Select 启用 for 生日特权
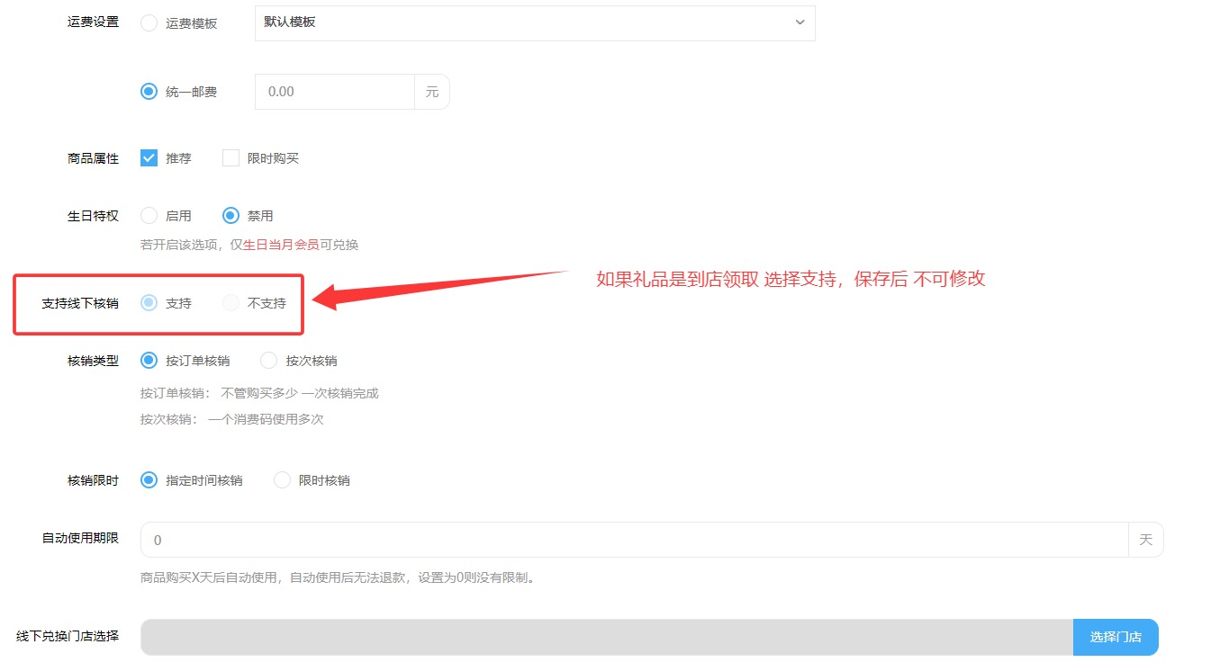The height and width of the screenshot is (671, 1229). (x=149, y=216)
